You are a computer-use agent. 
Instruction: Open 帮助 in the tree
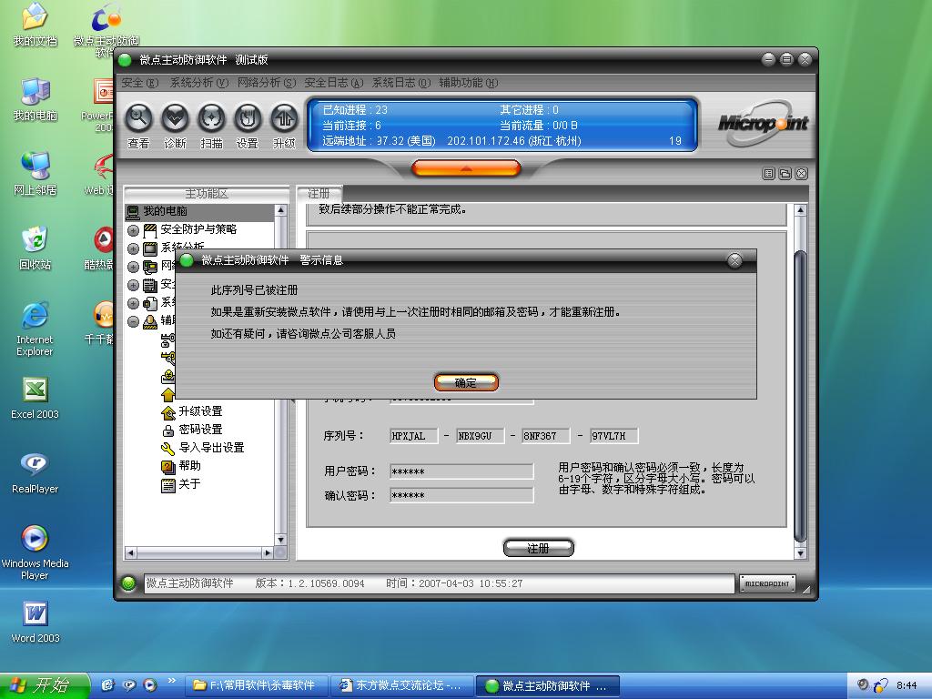point(189,465)
